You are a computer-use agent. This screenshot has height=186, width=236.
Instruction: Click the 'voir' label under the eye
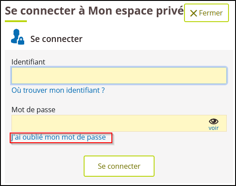pyautogui.click(x=214, y=128)
